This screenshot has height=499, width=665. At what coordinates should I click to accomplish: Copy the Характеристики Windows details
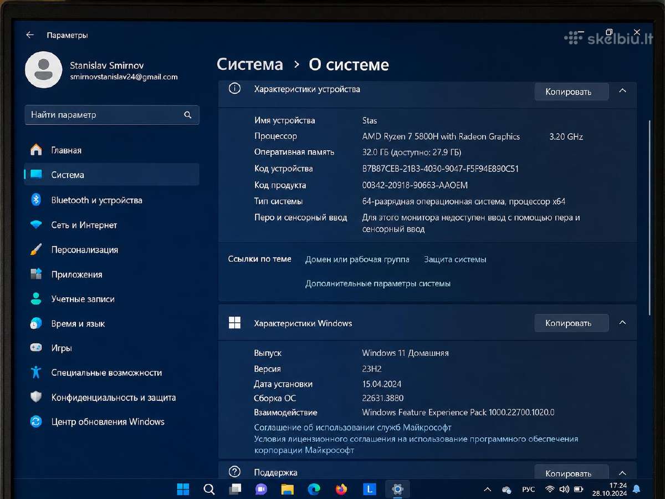[571, 323]
